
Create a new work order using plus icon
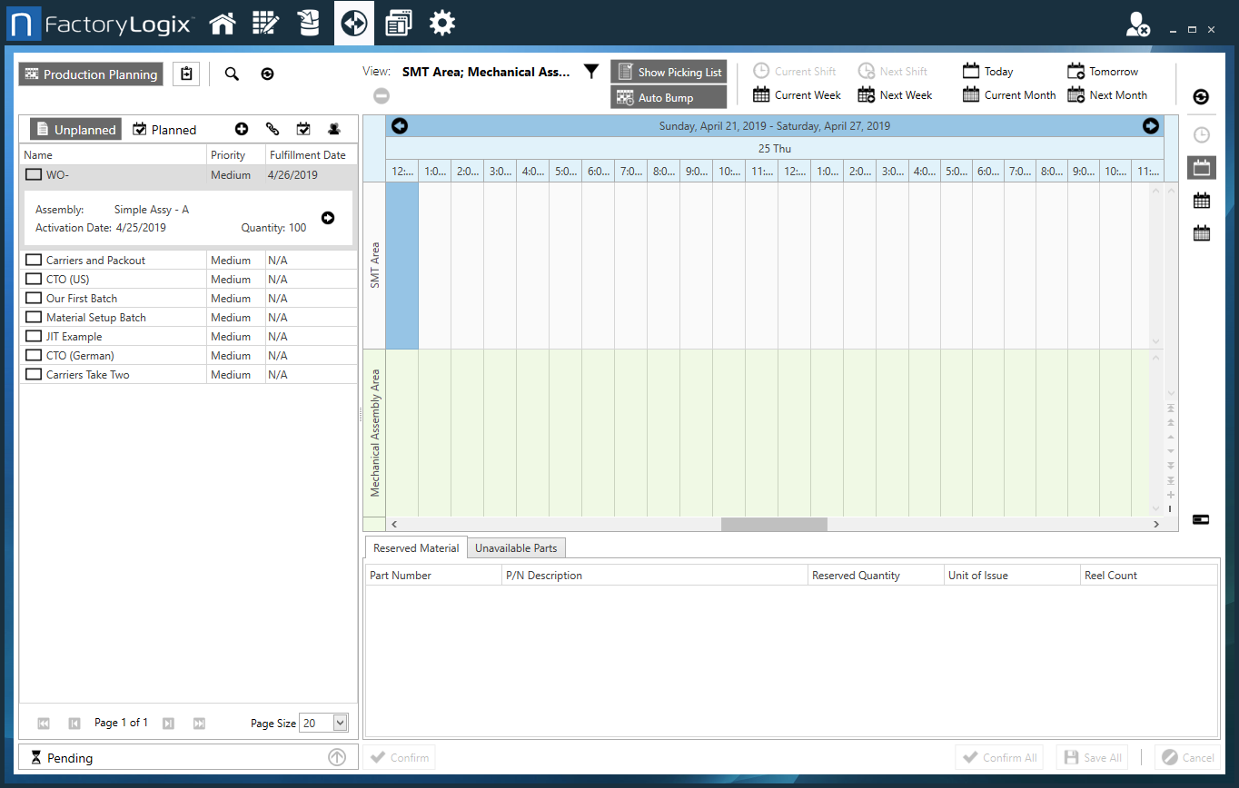(242, 129)
